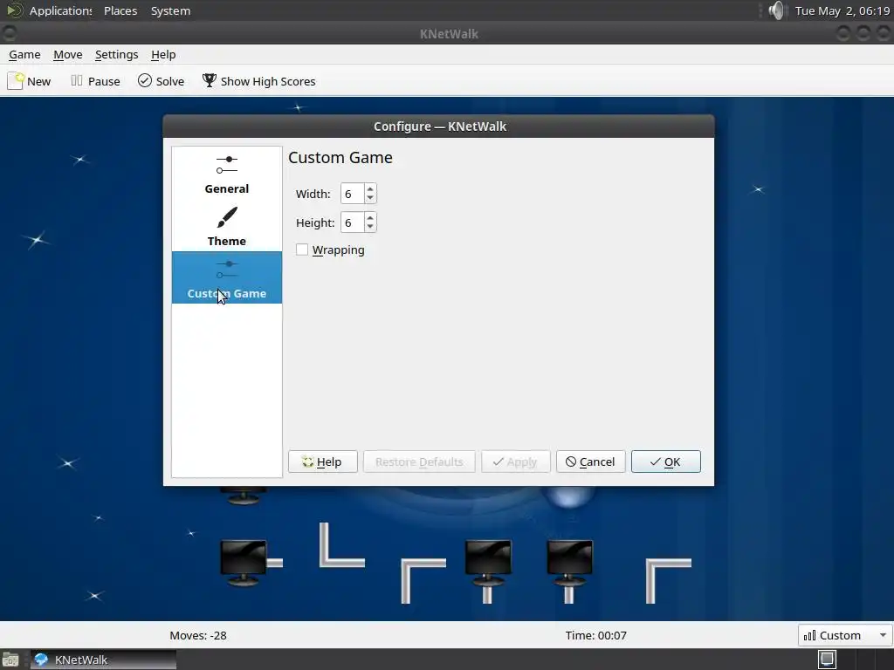The height and width of the screenshot is (670, 894).
Task: Confirm the dialog with OK
Action: click(666, 461)
